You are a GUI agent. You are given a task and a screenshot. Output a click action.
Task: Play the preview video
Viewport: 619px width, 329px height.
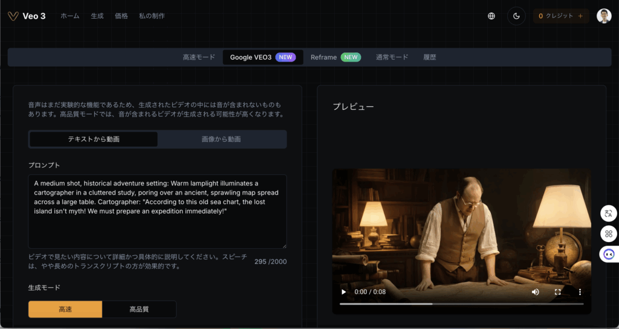(344, 292)
